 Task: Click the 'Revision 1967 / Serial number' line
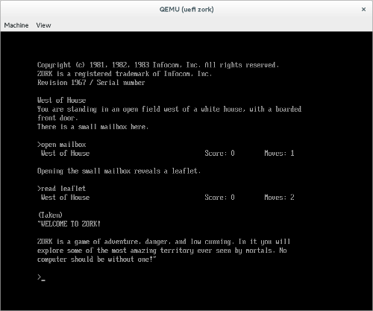(x=91, y=83)
